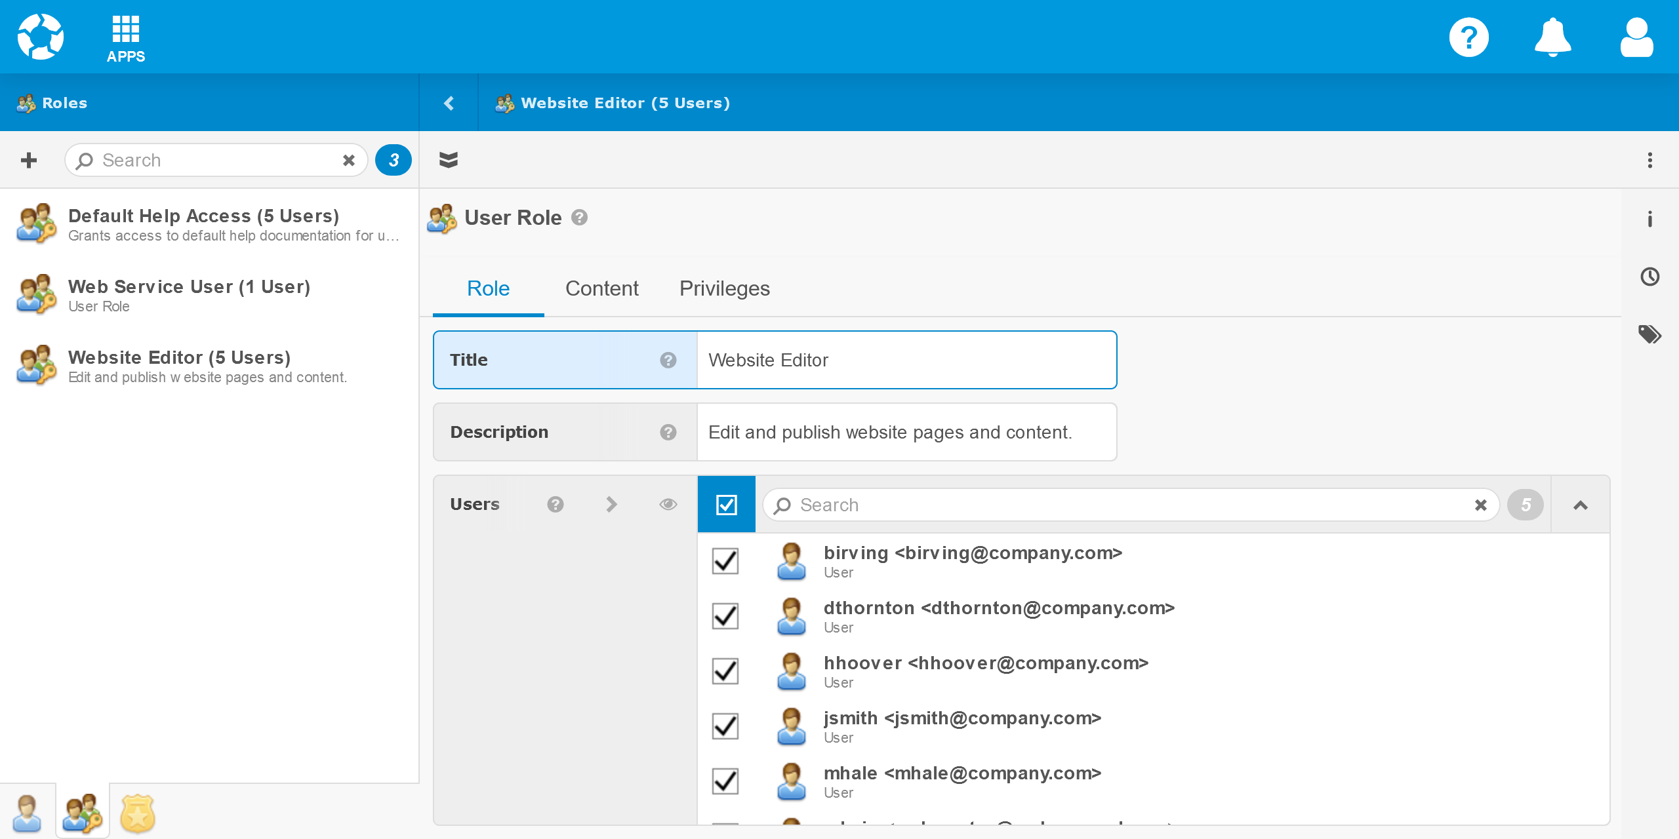This screenshot has width=1679, height=839.
Task: Switch to Users view at bottom left
Action: click(27, 812)
